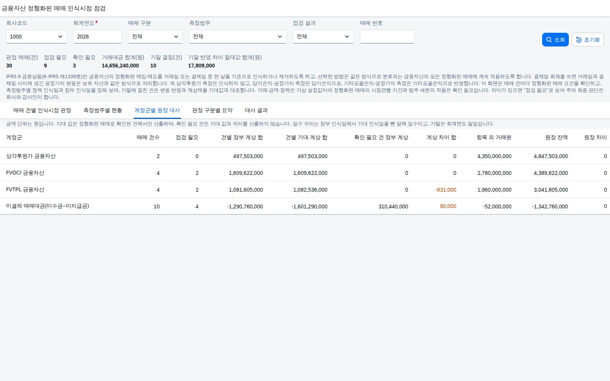Screen dimensions: 610x381
Task: Open the 측정범주 dropdown
Action: pos(238,37)
